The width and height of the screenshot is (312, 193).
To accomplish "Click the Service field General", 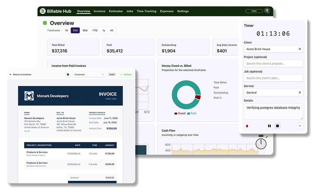I will point(273,92).
